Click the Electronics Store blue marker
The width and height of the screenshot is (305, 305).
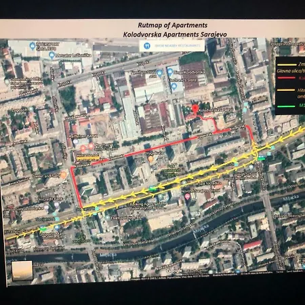click(x=174, y=87)
